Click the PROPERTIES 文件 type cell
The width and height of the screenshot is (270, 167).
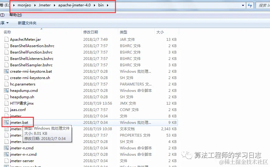(x=135, y=135)
